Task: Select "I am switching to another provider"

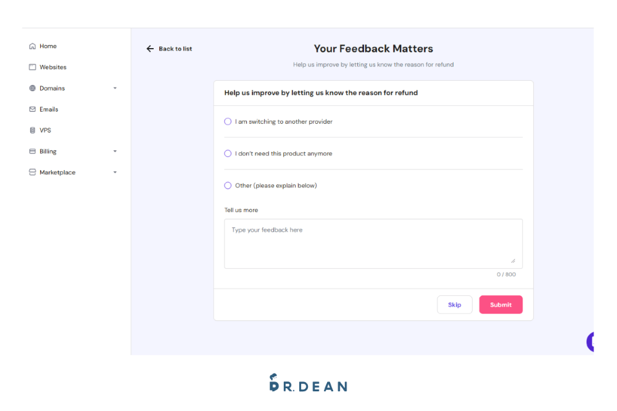Action: (228, 122)
